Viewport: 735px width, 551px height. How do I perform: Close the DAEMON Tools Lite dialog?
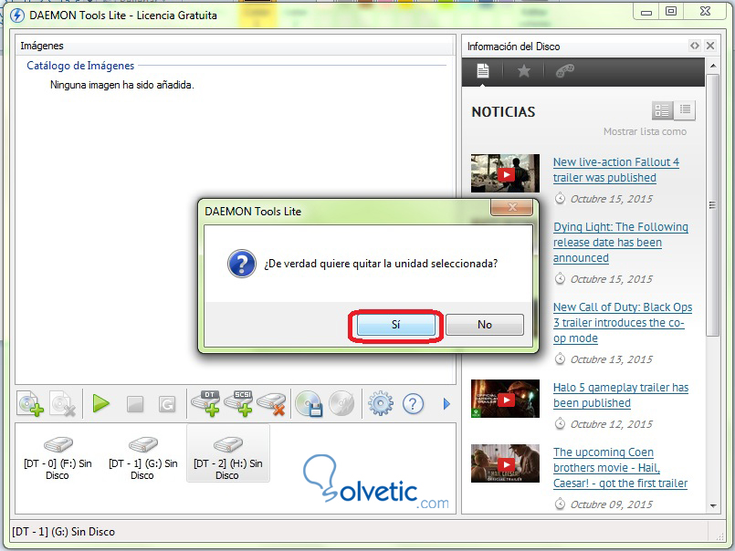pyautogui.click(x=512, y=207)
